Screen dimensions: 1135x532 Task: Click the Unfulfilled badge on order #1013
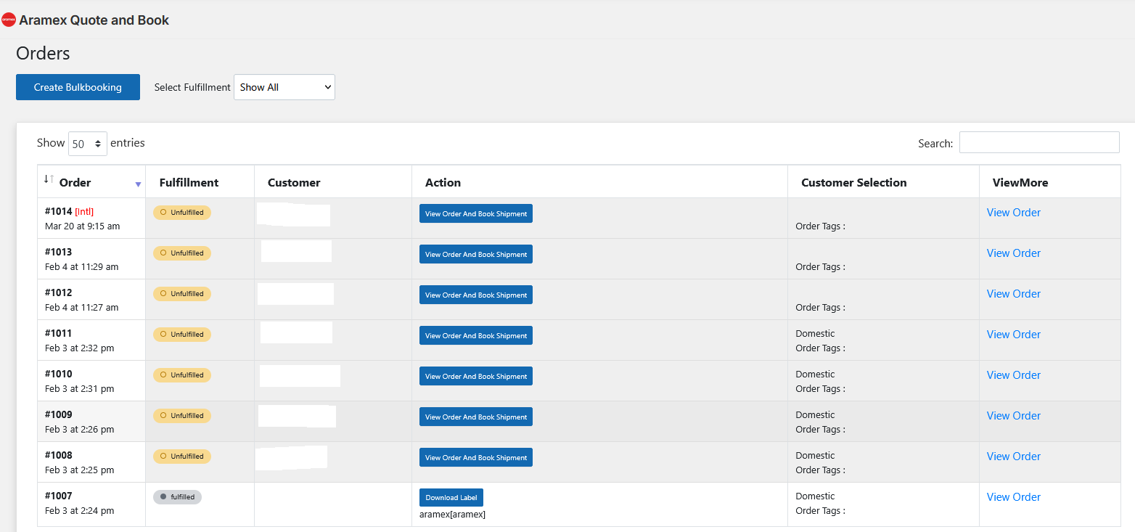coord(182,253)
